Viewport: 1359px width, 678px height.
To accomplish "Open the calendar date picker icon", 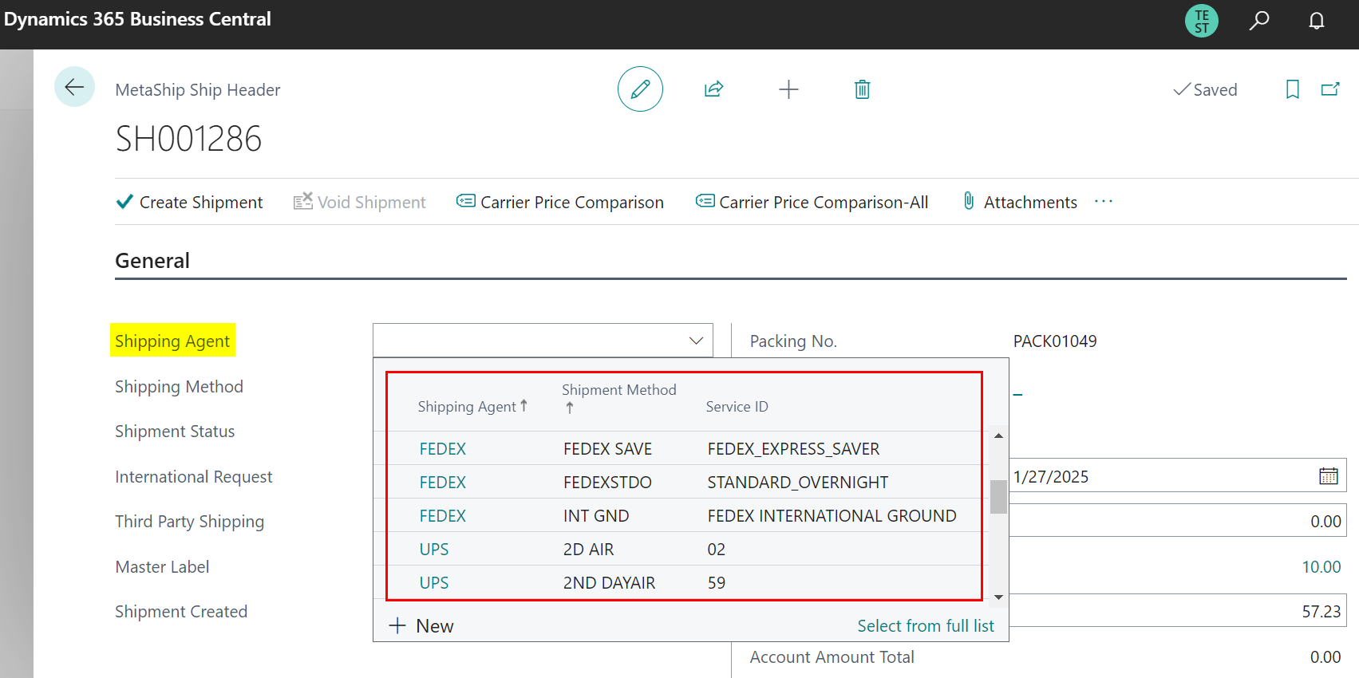I will (x=1329, y=476).
